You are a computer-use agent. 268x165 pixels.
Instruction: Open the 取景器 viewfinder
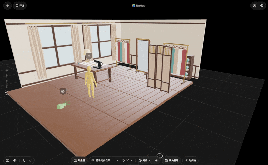click(79, 160)
